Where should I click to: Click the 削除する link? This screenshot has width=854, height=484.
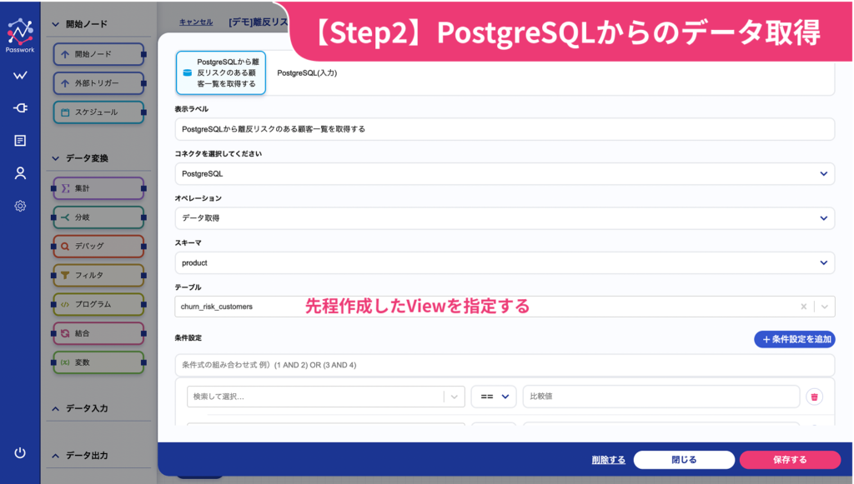(x=608, y=460)
